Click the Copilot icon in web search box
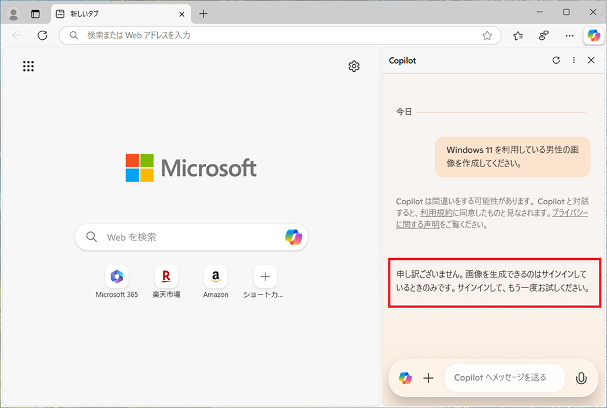The width and height of the screenshot is (607, 408). point(294,237)
